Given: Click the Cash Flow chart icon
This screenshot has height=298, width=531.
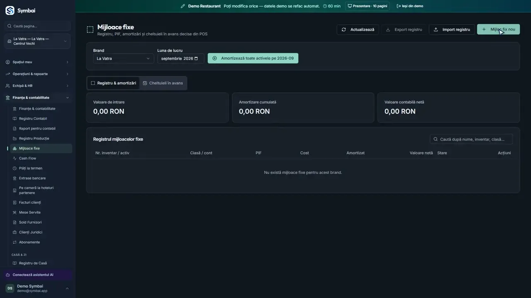Looking at the screenshot, I should [15, 159].
